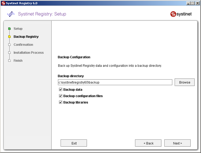Screen dimensions: 201x153
Task: Select the Finish step label
Action: [x=18, y=60]
